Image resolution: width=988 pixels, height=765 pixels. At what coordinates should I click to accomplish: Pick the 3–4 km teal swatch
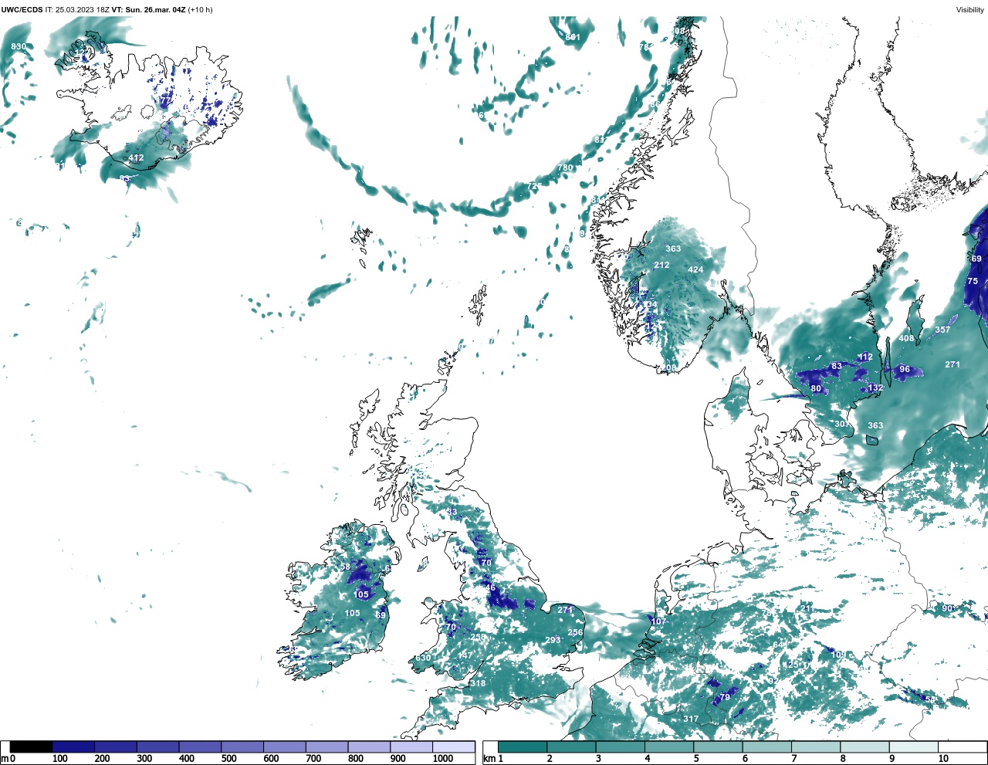(x=620, y=746)
